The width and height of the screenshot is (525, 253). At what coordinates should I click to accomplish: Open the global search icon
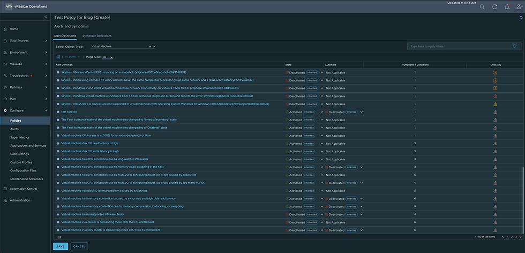pyautogui.click(x=482, y=7)
